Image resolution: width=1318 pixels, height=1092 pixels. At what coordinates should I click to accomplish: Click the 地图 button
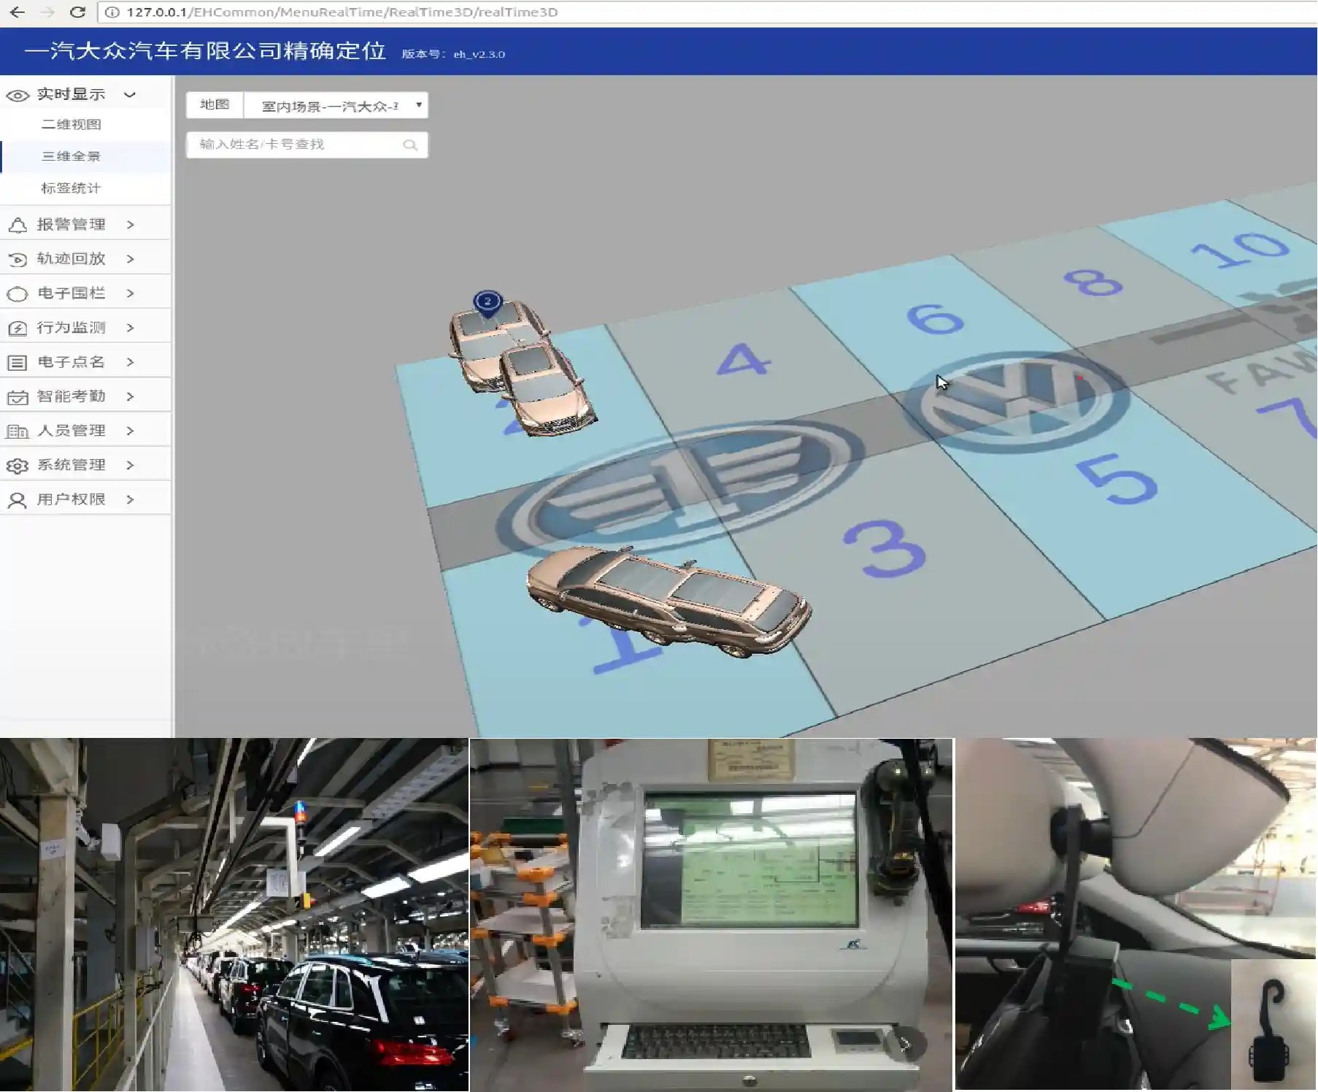(214, 104)
